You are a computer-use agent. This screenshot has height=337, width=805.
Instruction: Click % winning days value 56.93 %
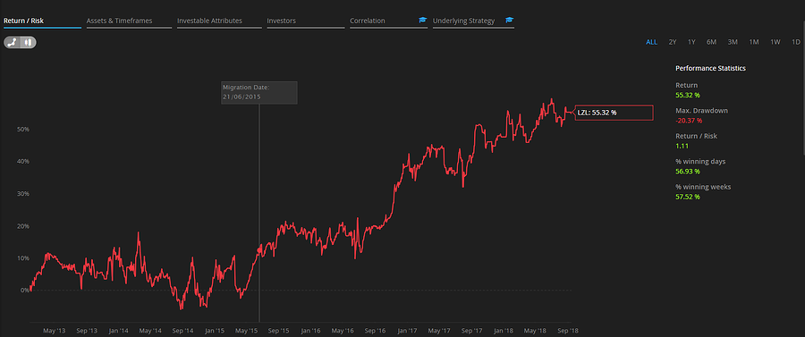688,172
